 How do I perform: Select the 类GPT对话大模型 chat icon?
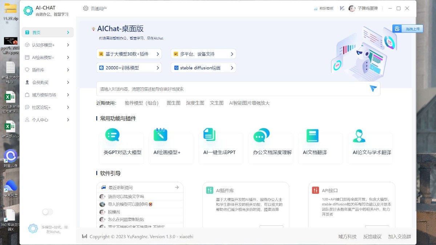112,135
